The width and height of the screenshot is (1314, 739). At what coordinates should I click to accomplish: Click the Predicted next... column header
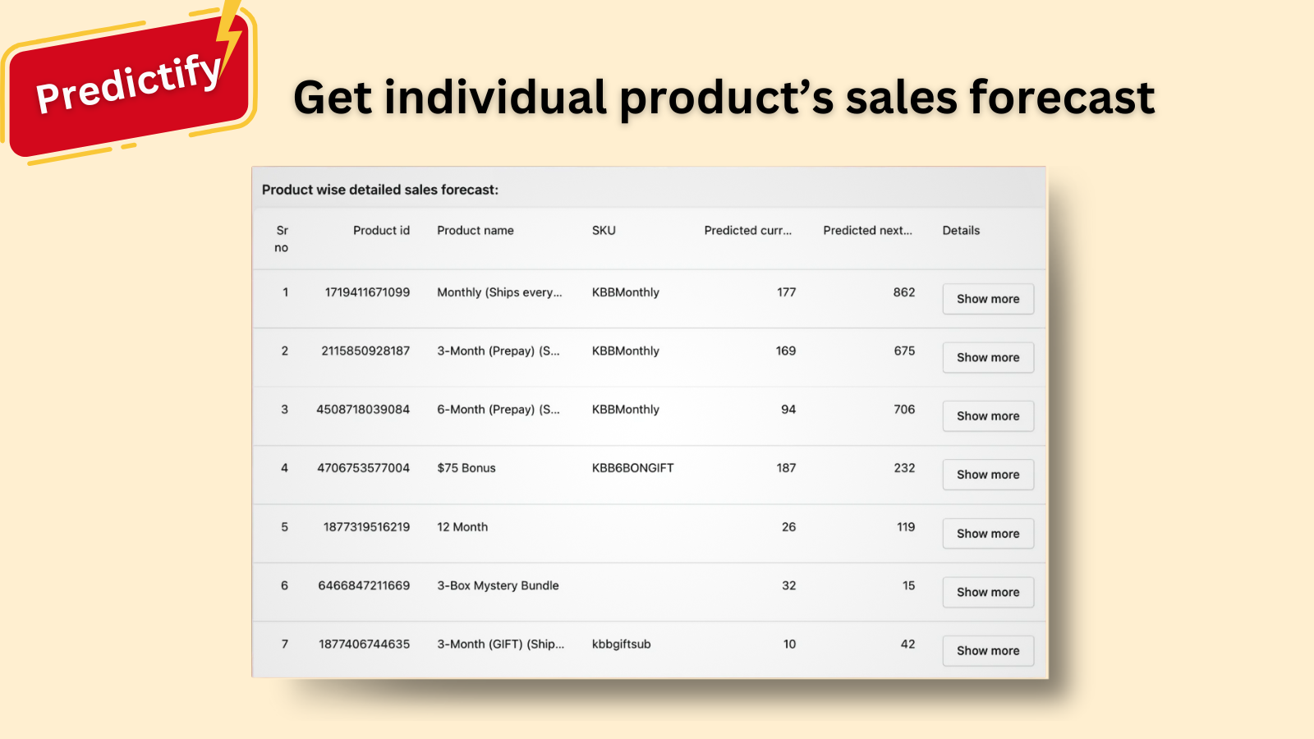click(x=868, y=231)
